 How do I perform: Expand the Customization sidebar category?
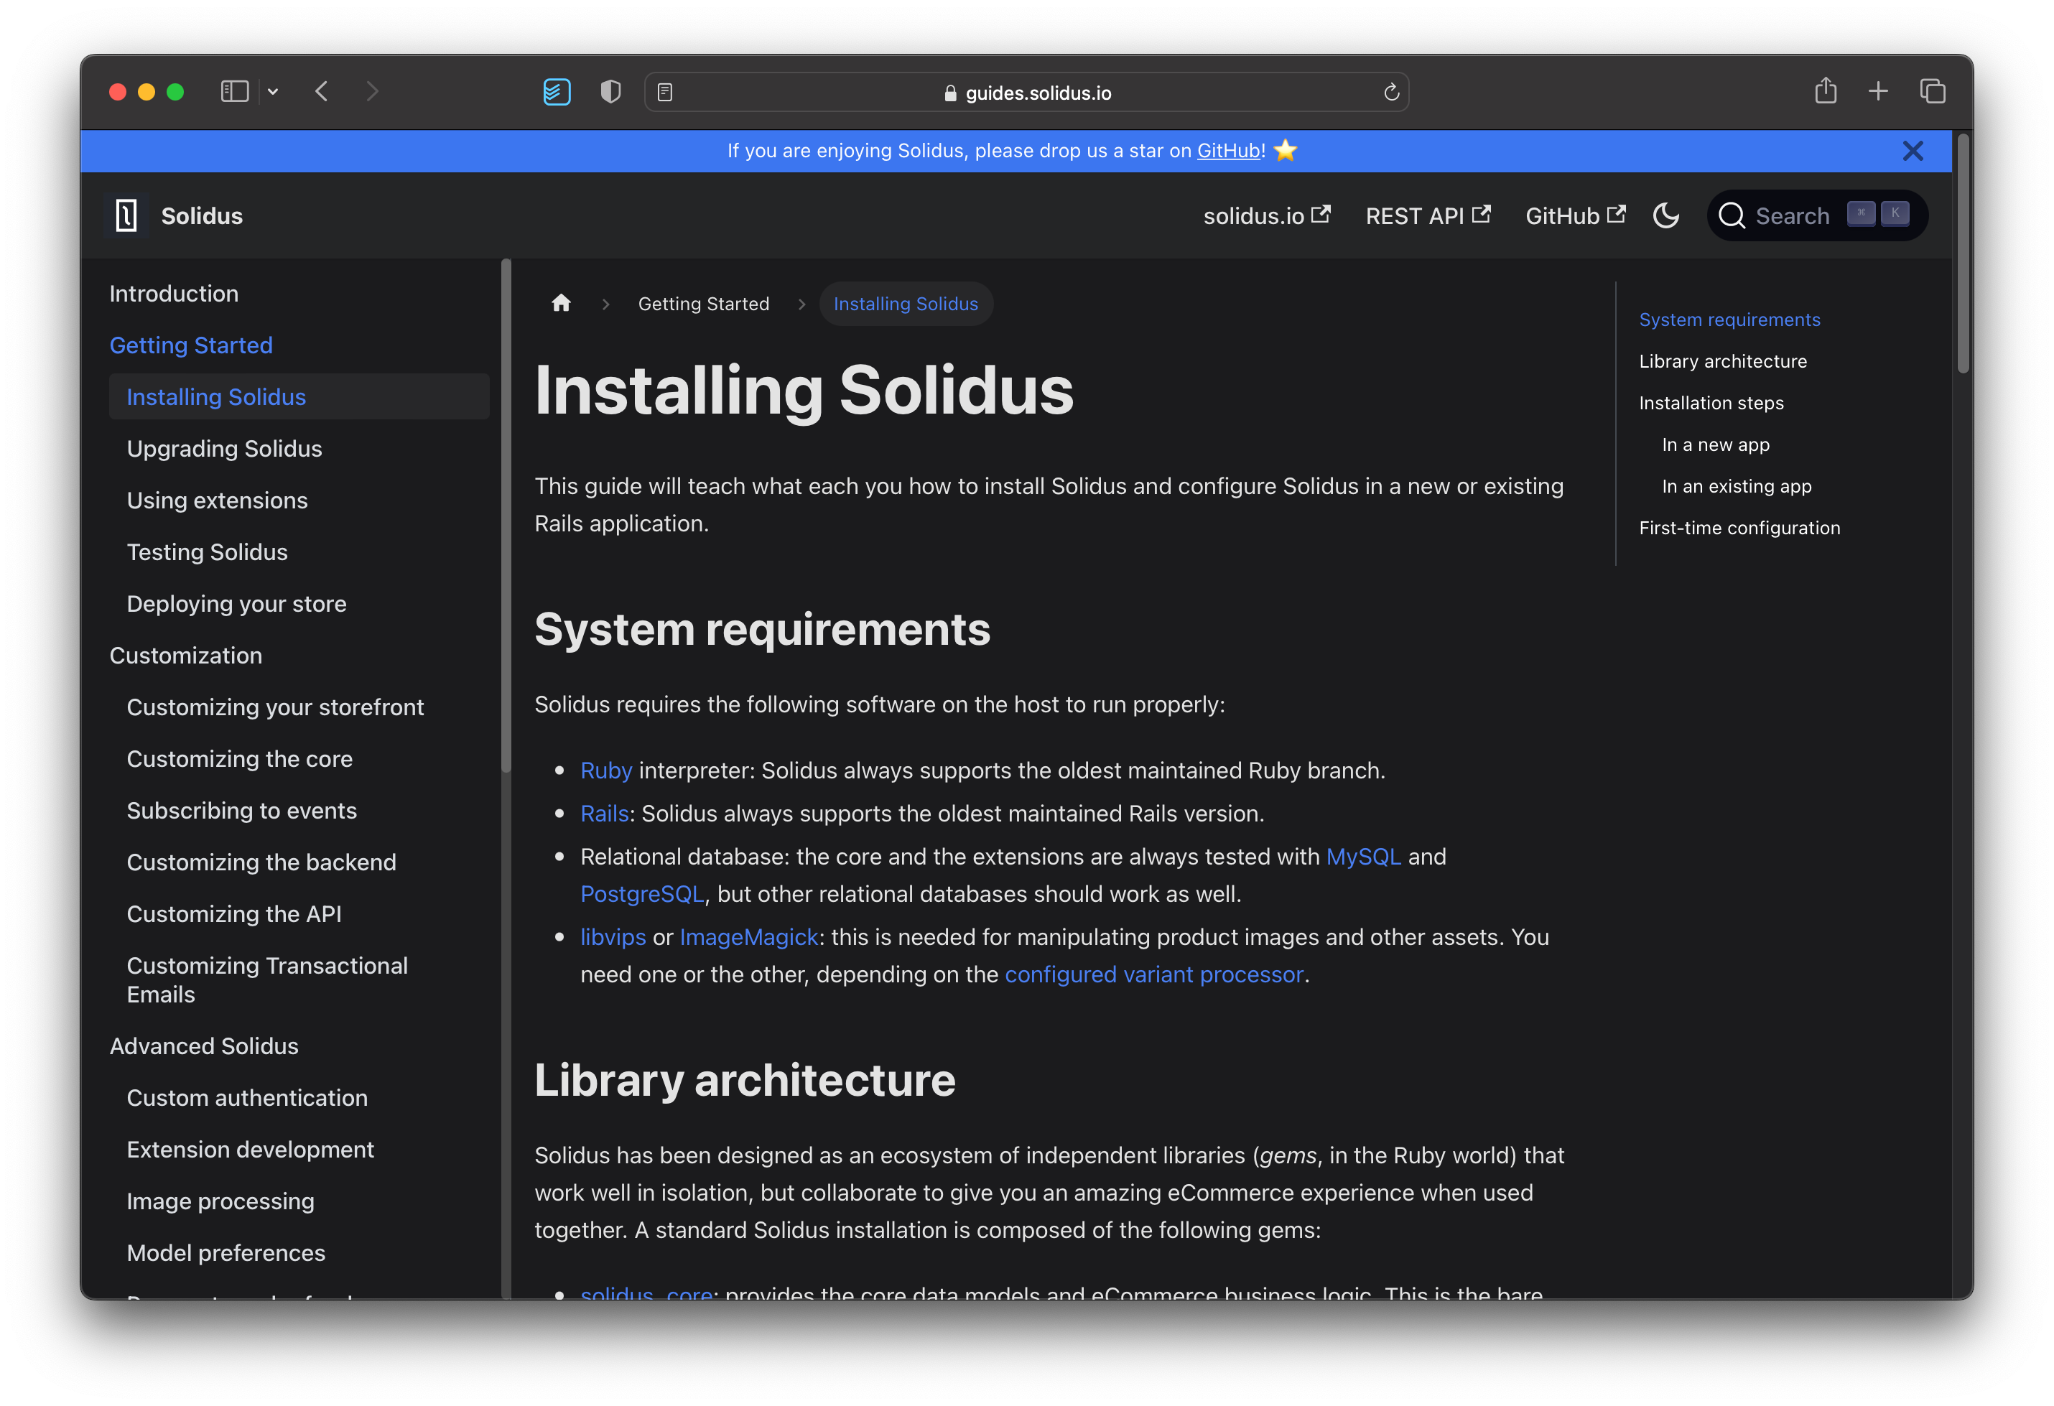[x=185, y=656]
